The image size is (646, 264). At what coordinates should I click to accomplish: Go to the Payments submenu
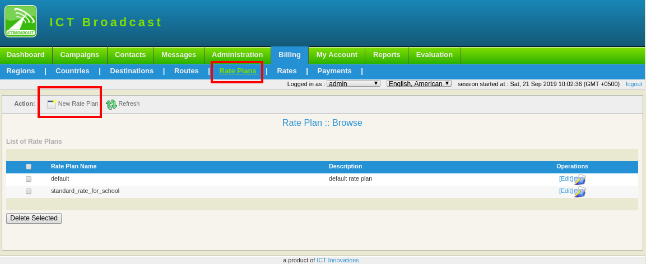pyautogui.click(x=334, y=71)
